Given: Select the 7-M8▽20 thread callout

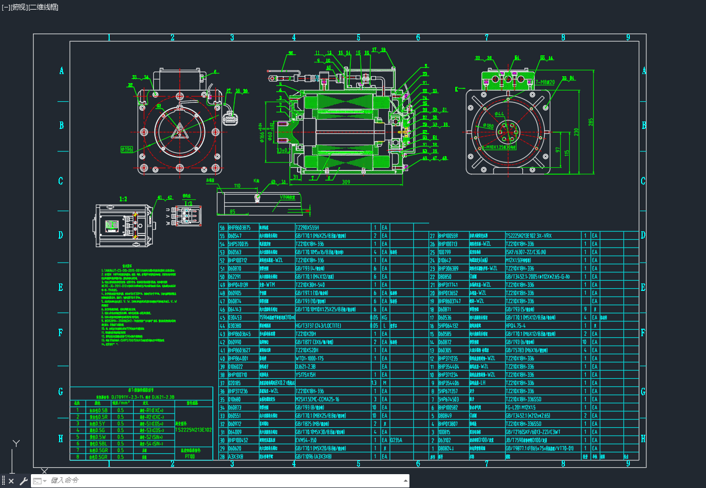Looking at the screenshot, I should tap(546, 82).
